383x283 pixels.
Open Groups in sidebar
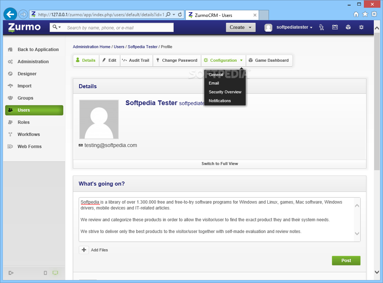(25, 98)
